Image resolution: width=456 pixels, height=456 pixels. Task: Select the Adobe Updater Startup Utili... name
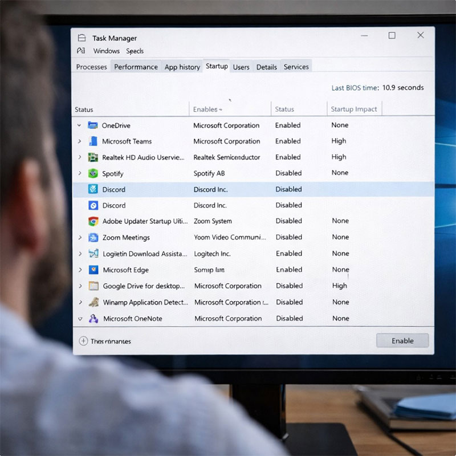click(145, 221)
